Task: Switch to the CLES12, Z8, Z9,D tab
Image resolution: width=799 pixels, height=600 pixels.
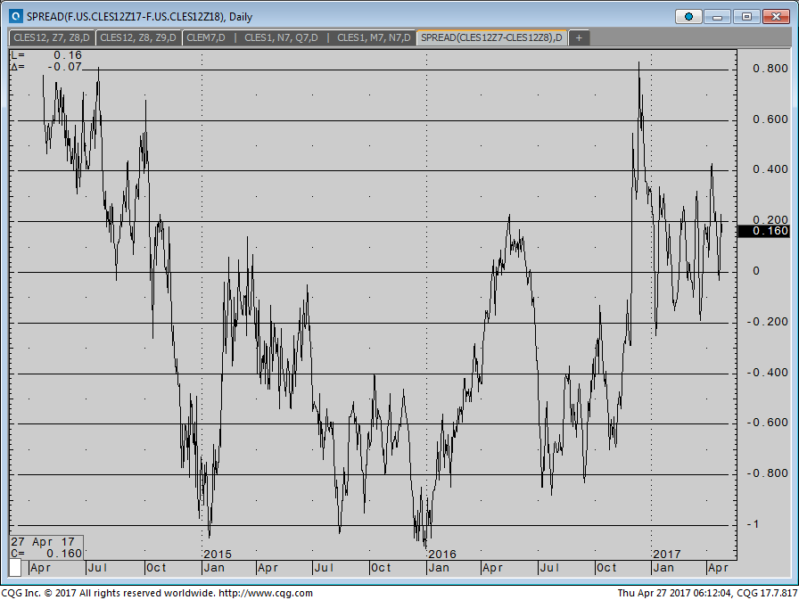Action: pos(138,37)
